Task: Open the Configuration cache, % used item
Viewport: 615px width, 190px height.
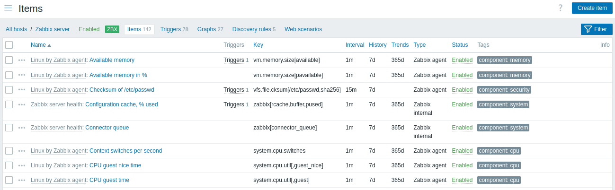Action: [122, 104]
